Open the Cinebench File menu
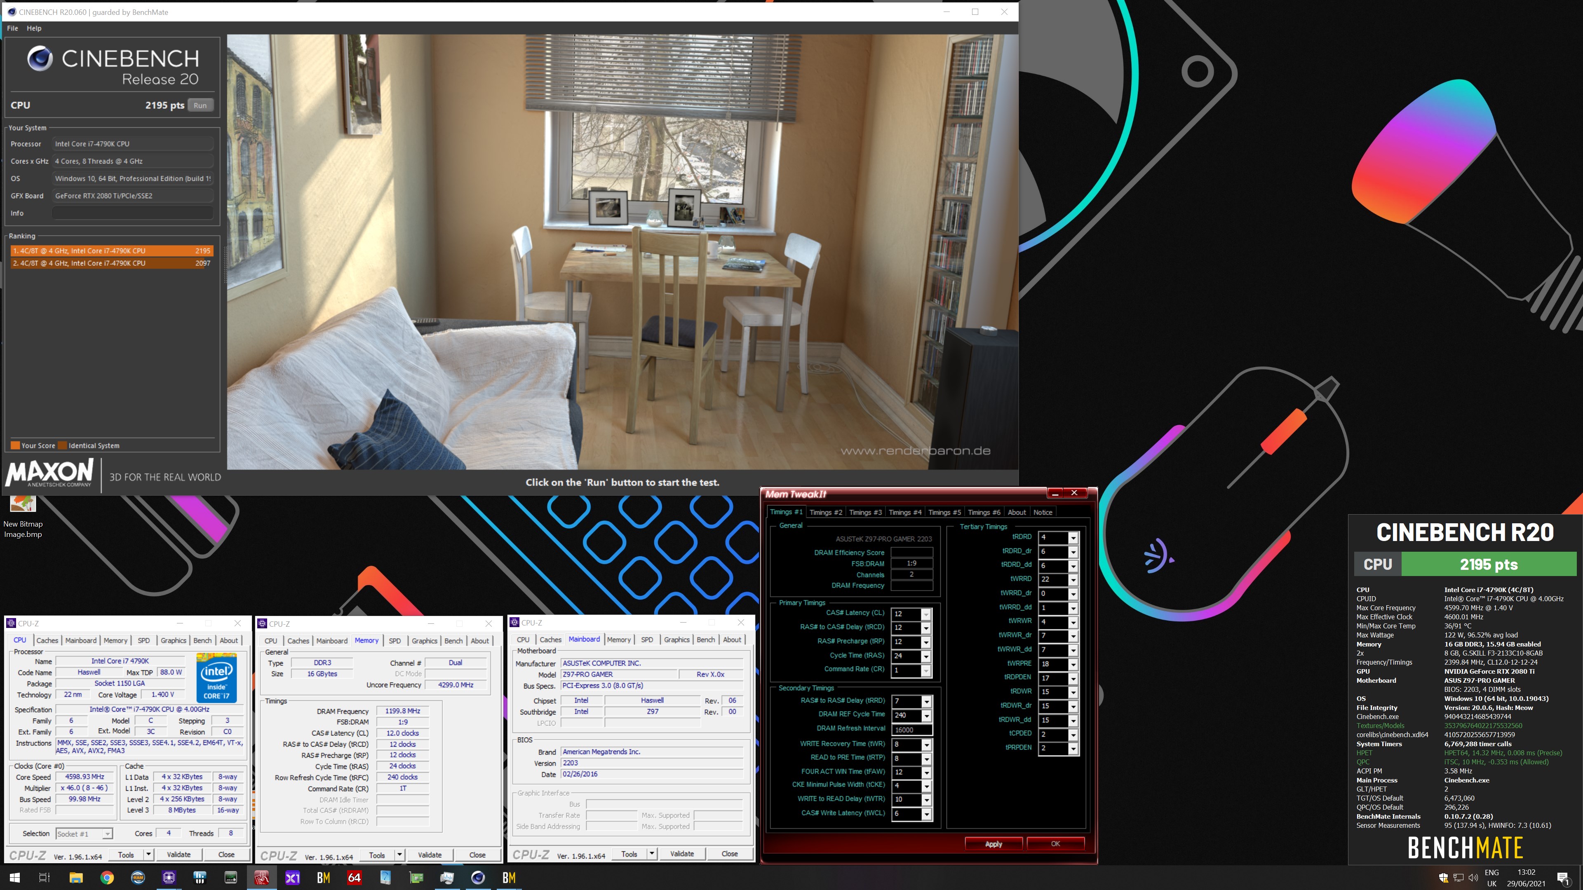The image size is (1583, 890). click(x=12, y=28)
